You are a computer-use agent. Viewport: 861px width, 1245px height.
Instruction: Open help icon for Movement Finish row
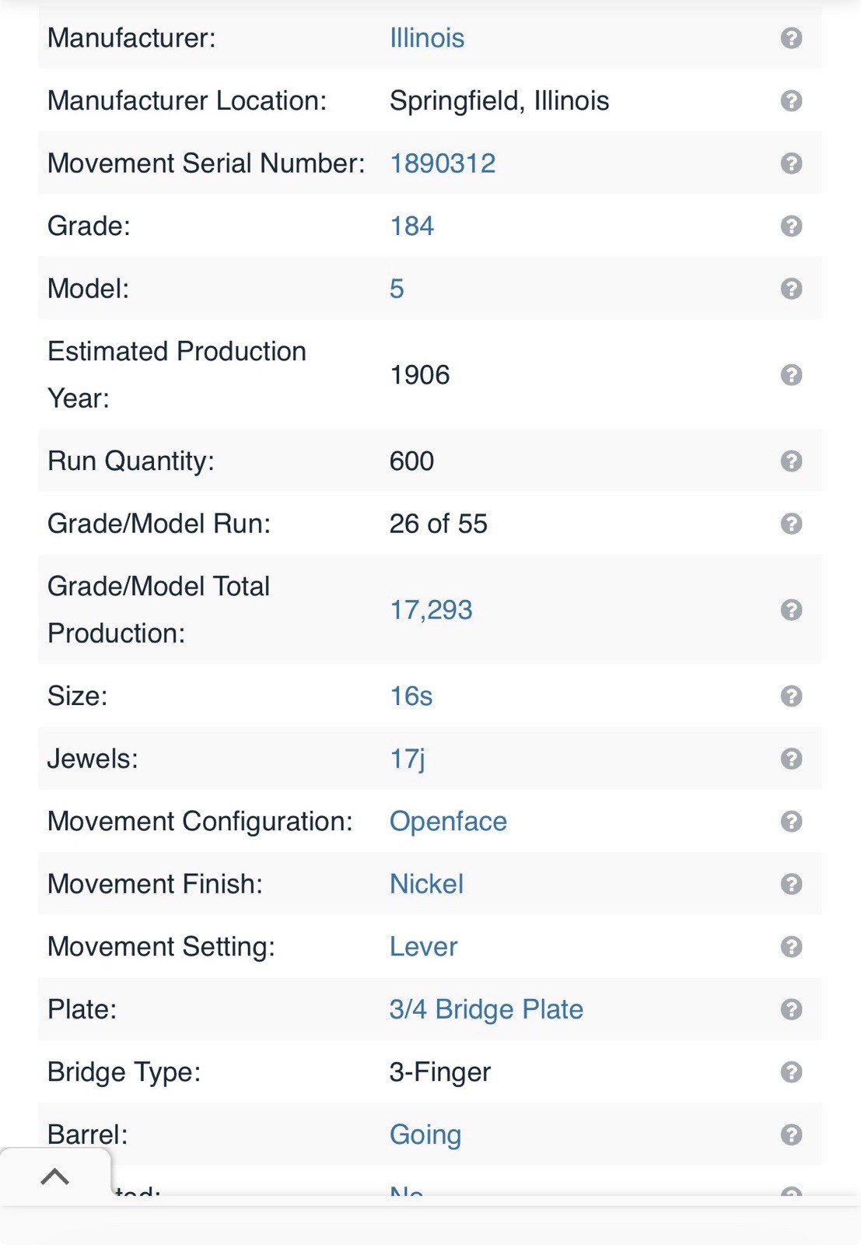coord(791,884)
